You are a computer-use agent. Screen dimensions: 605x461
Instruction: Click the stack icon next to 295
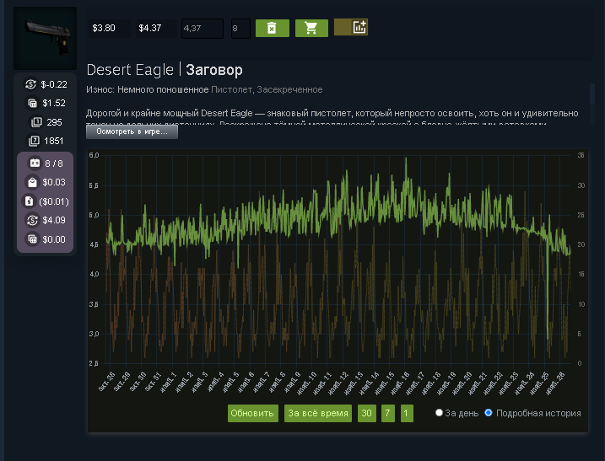[36, 122]
